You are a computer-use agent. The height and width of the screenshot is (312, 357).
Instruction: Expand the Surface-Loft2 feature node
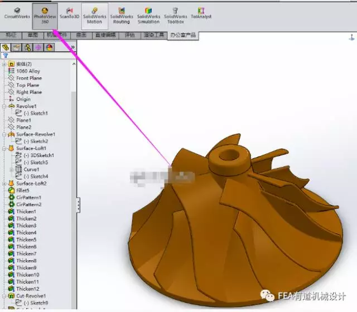click(x=4, y=183)
